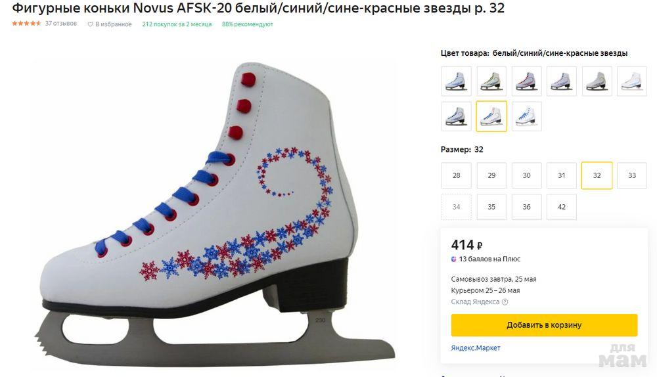Select size 33

(x=632, y=176)
